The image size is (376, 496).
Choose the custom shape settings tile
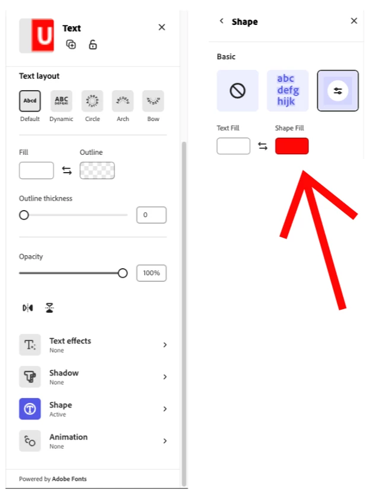coord(337,91)
